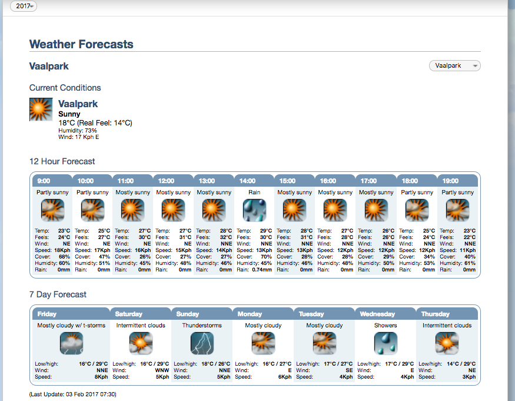Click Monday's 6Kph wind speed
The height and width of the screenshot is (401, 515).
(x=285, y=377)
